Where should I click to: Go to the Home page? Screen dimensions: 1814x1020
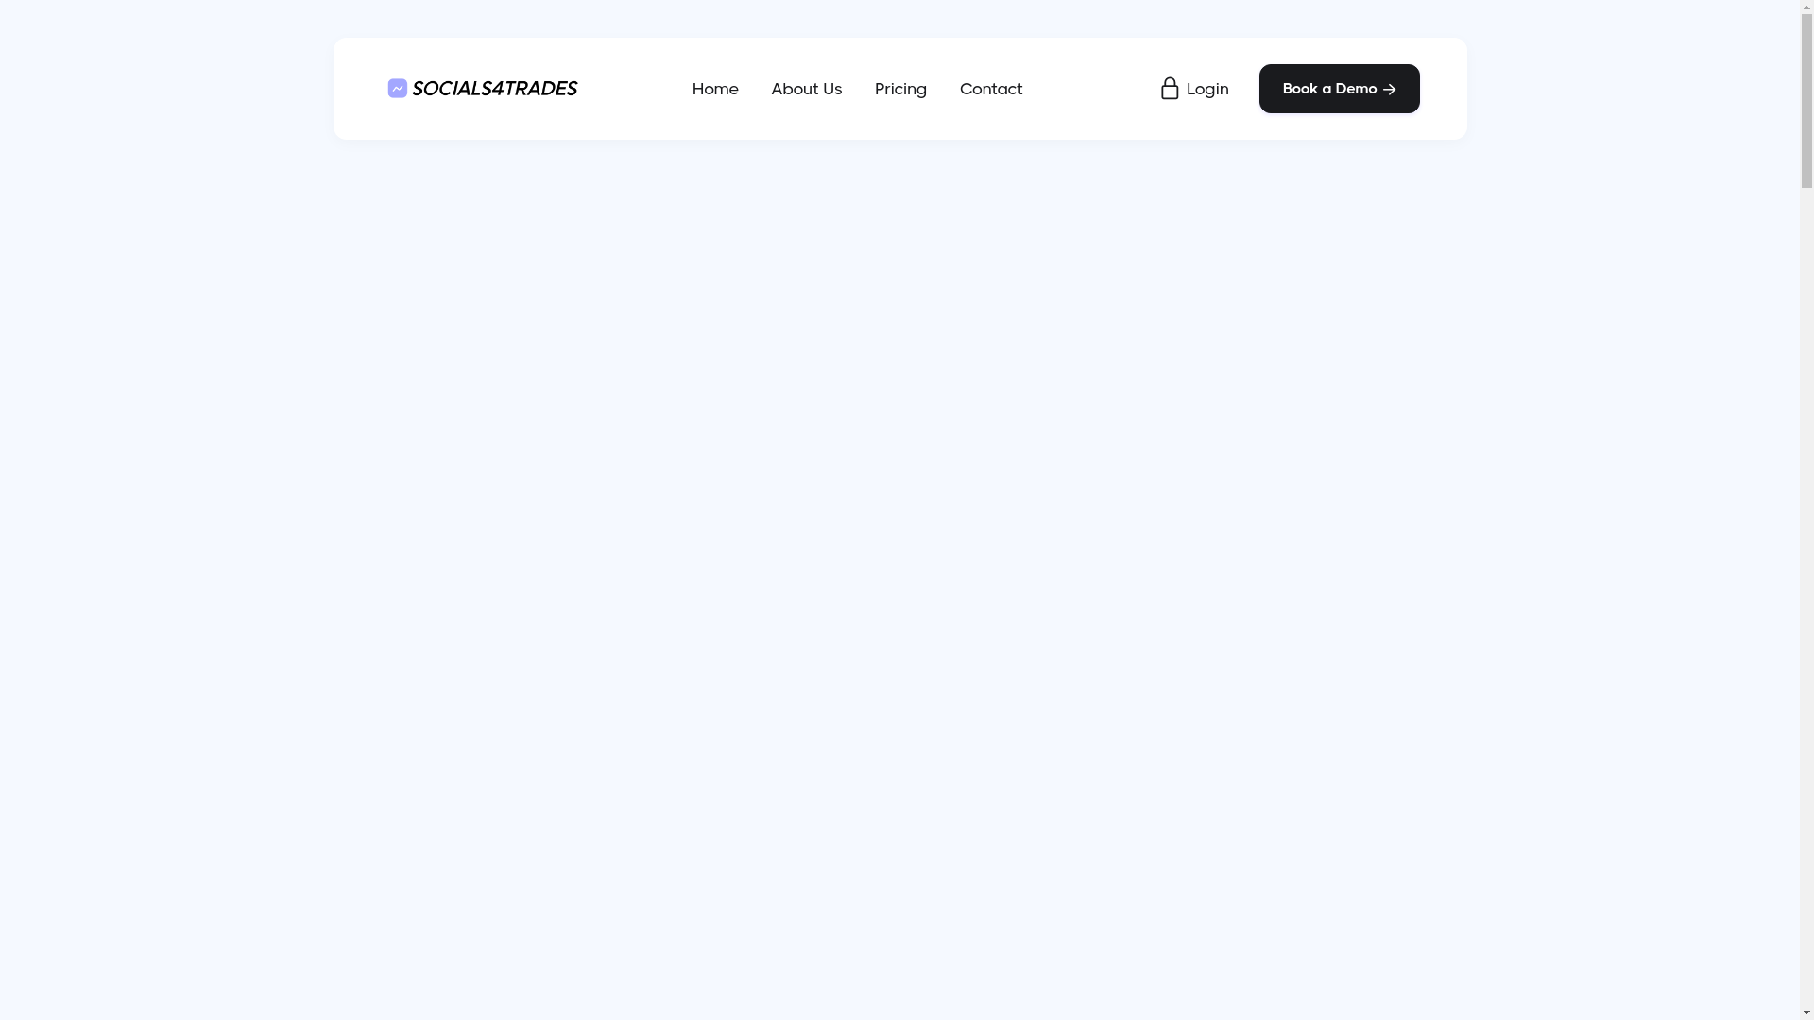click(715, 89)
